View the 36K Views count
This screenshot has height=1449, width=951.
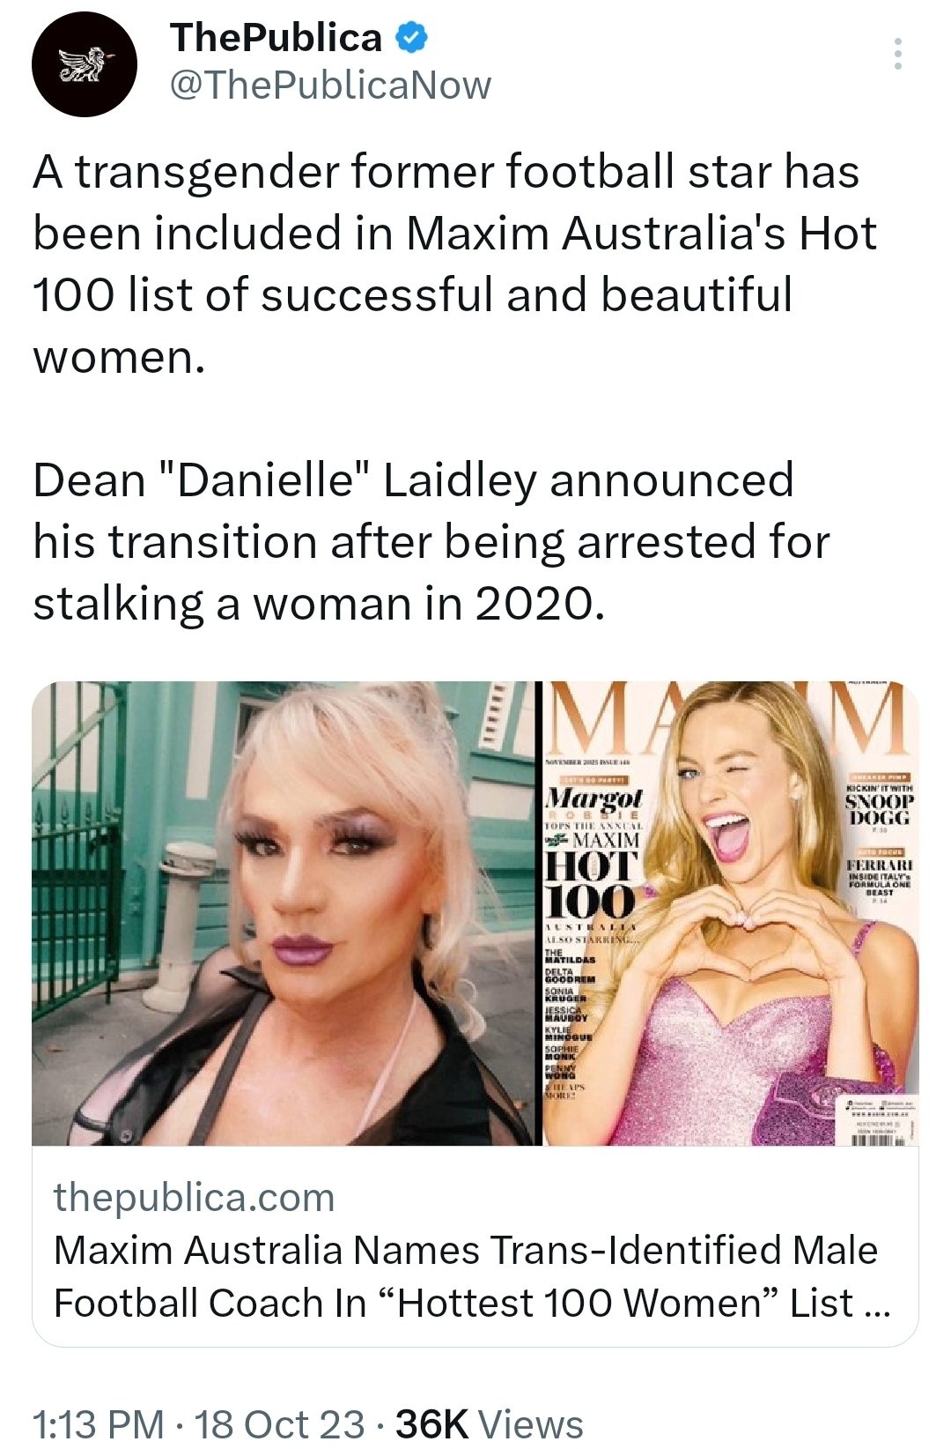(490, 1423)
